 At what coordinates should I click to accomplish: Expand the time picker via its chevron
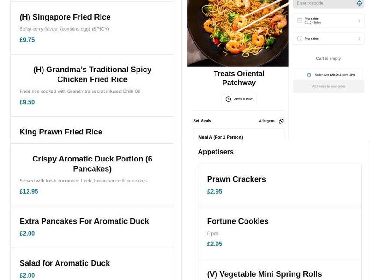coord(360,38)
